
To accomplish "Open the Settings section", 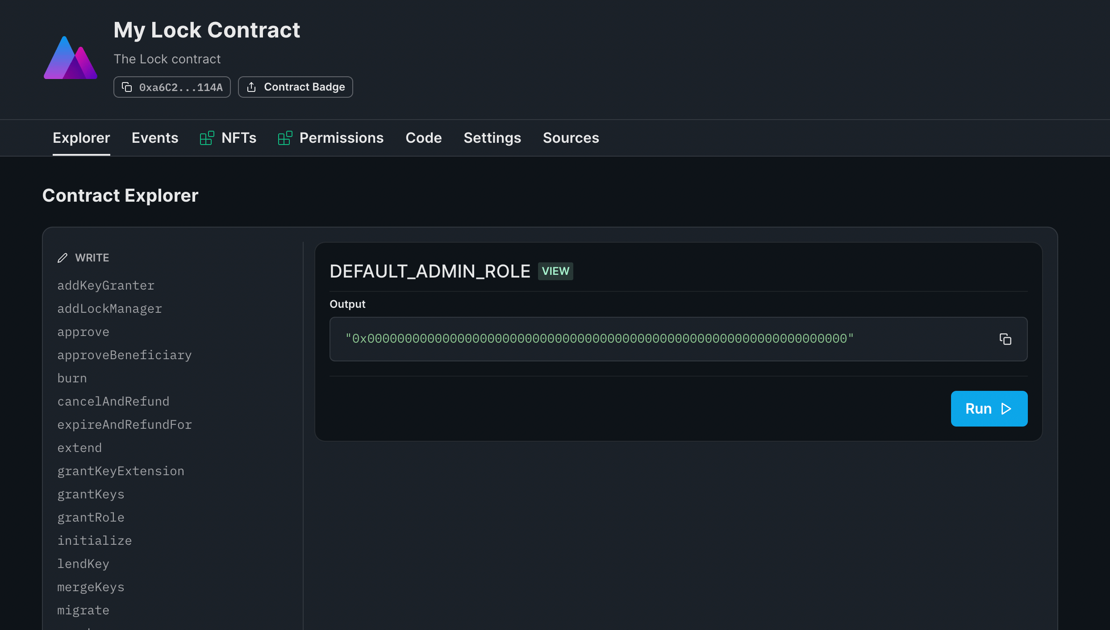I will pyautogui.click(x=492, y=138).
